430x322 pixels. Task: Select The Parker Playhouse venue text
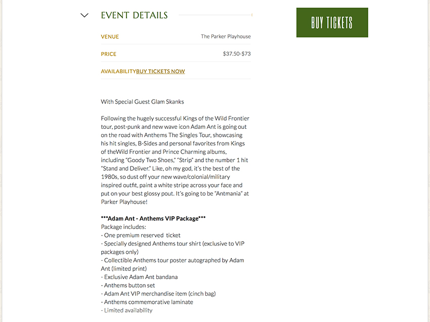226,36
